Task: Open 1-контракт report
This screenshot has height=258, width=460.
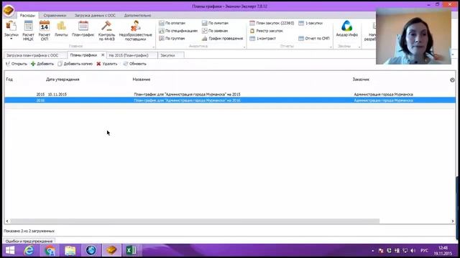Action: pyautogui.click(x=262, y=38)
